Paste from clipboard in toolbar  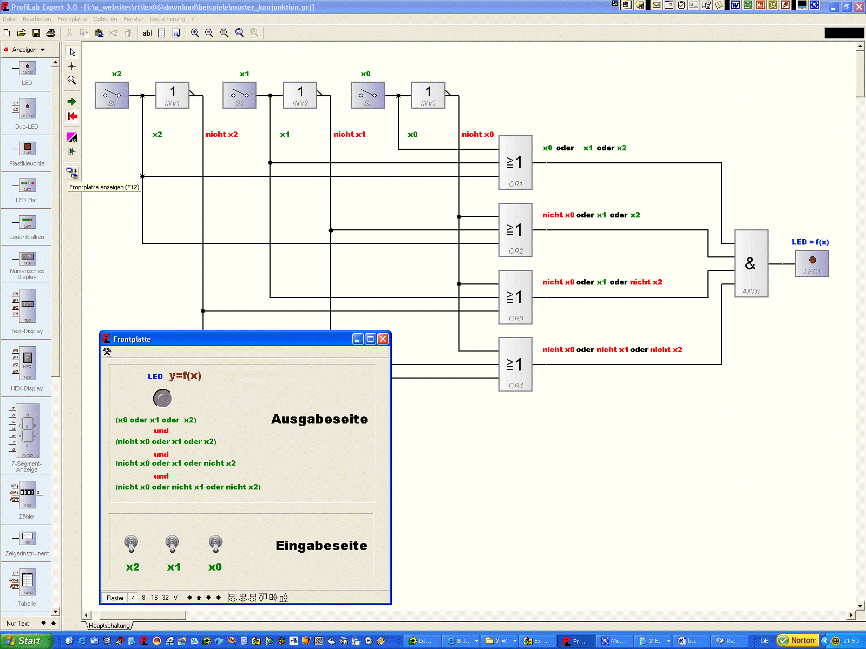pyautogui.click(x=99, y=33)
